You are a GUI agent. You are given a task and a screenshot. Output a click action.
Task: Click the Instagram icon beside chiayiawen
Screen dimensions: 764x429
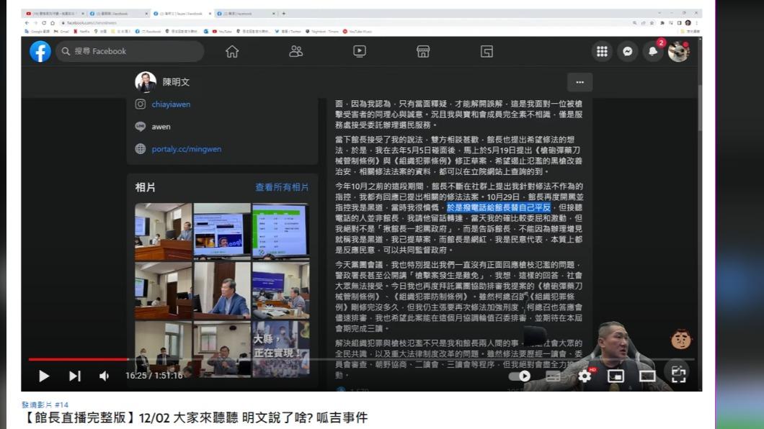[141, 104]
